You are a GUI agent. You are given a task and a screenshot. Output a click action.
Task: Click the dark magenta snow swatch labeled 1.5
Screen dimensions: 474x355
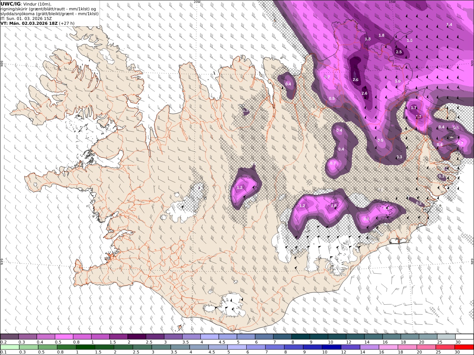coord(118,337)
